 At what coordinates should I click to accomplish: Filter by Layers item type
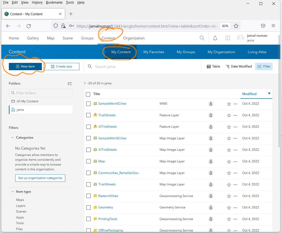click(x=21, y=206)
